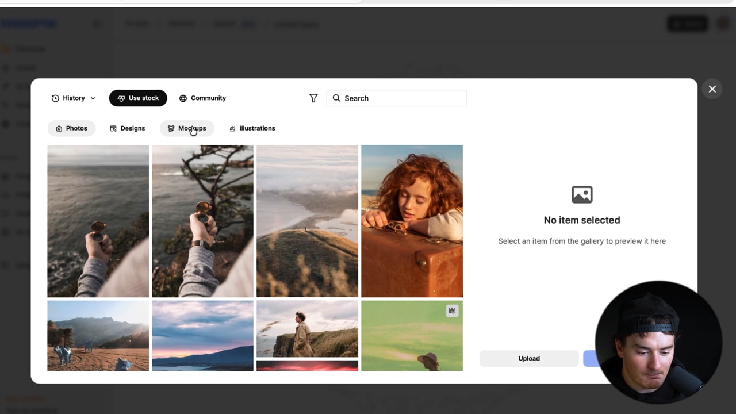
Task: Choose the man standing on cliff photo
Action: click(307, 329)
